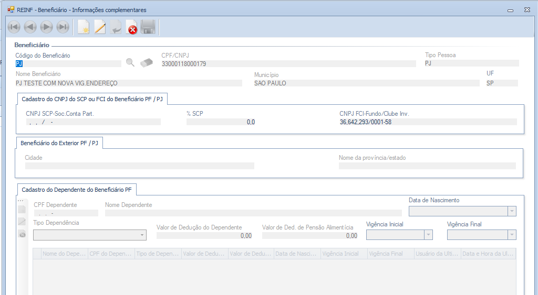Click the Código do Beneficiário field
The width and height of the screenshot is (538, 295).
tap(68, 63)
